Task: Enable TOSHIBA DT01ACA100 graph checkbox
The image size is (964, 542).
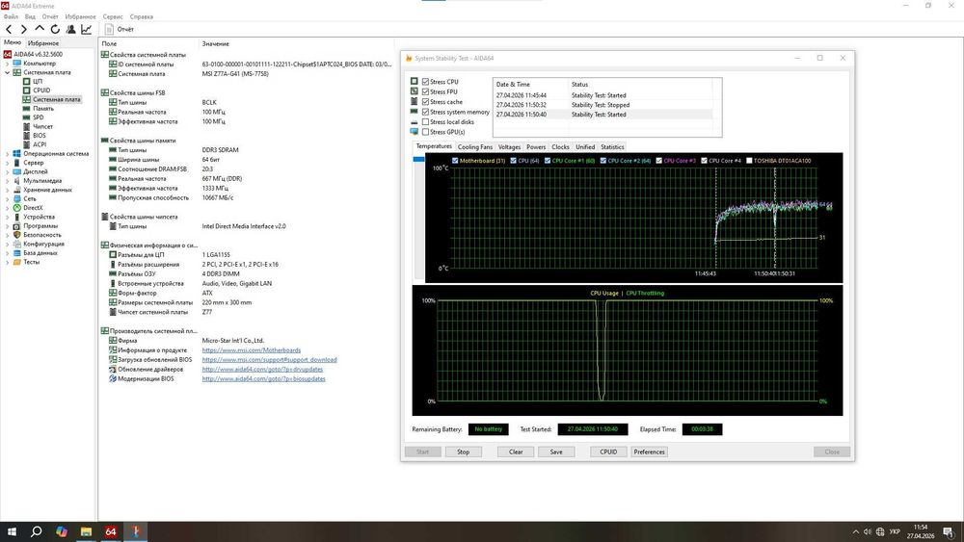Action: pyautogui.click(x=749, y=161)
